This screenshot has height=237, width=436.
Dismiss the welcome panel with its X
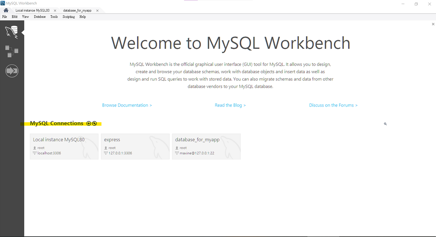[x=433, y=24]
